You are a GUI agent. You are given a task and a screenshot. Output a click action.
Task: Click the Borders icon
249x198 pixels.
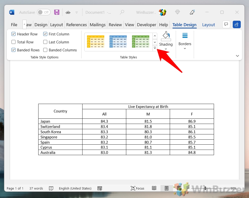(x=185, y=36)
